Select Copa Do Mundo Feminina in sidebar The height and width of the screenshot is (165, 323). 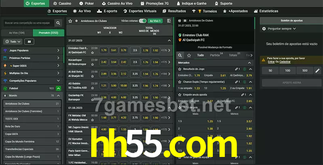pos(32,142)
